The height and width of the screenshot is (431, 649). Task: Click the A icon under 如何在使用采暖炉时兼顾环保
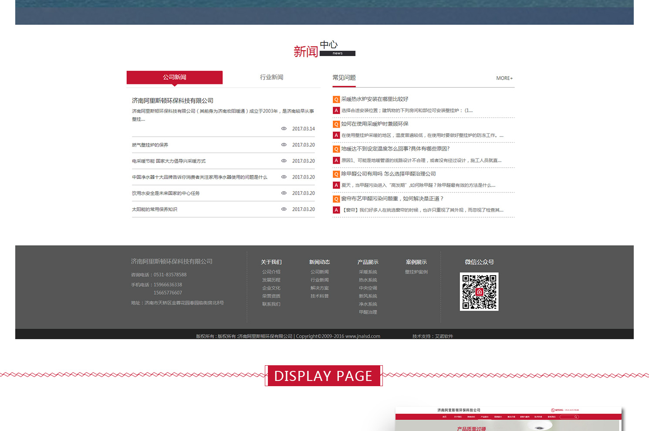(x=336, y=135)
